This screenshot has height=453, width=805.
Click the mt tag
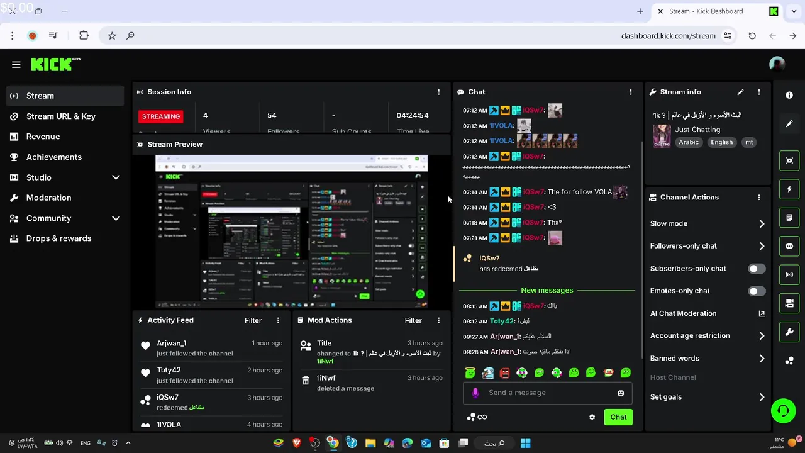(749, 142)
